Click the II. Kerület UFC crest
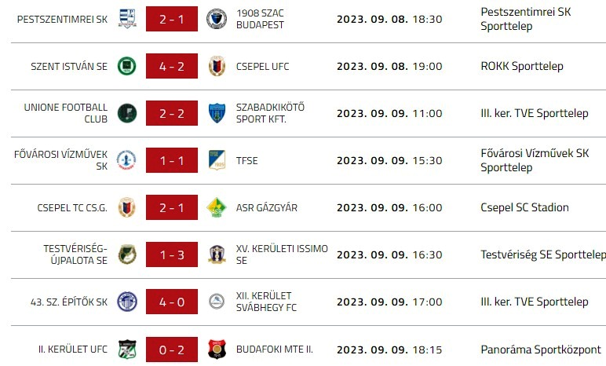 (x=126, y=349)
